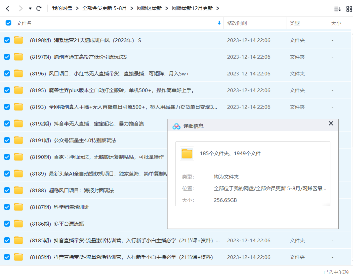353x277 pixels.
Task: Open the dropdown arrow next to navigation arrows
Action: (x=30, y=8)
